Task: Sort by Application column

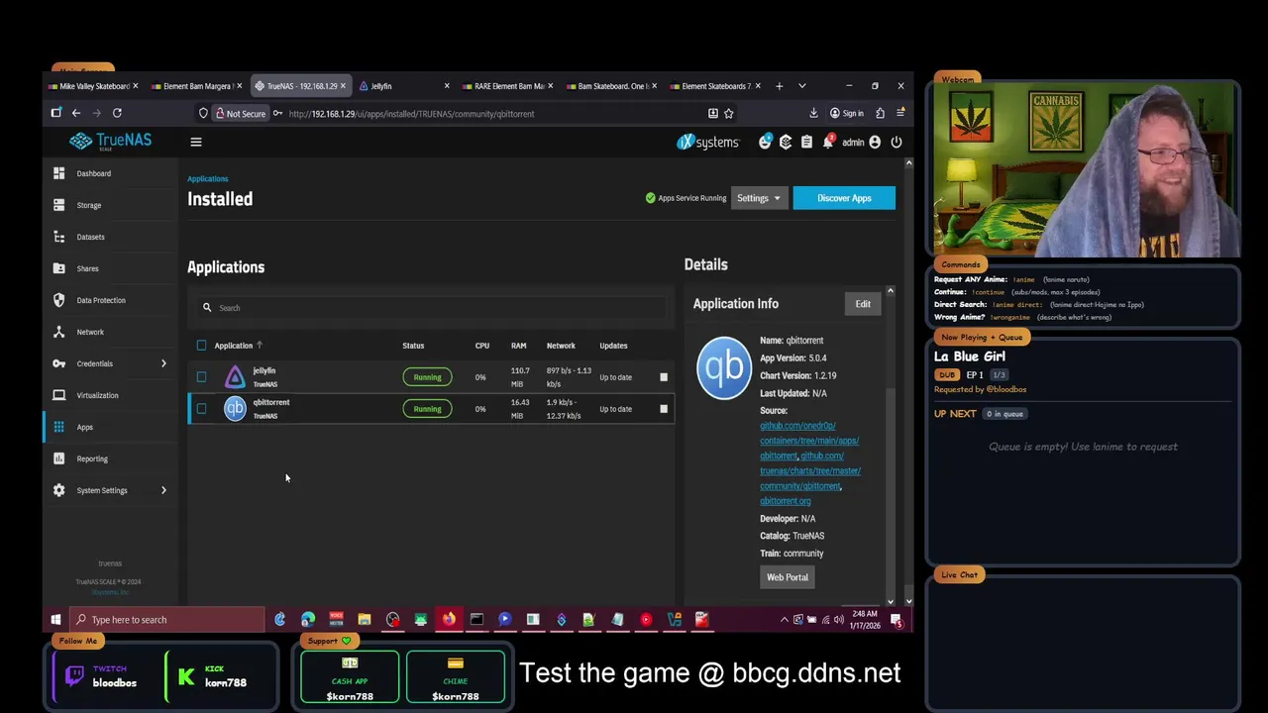Action: click(x=238, y=346)
